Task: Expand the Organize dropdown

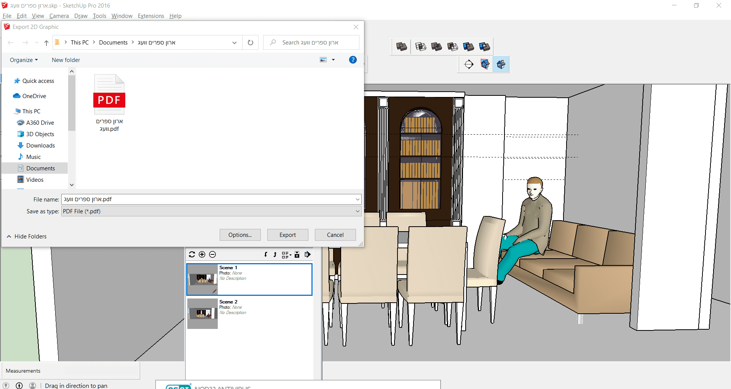Action: [24, 60]
